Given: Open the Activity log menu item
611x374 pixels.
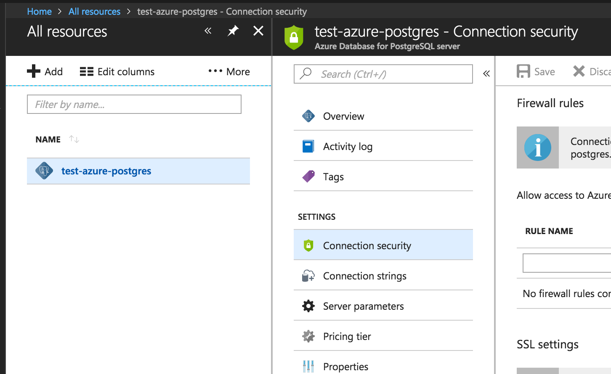Looking at the screenshot, I should coord(383,146).
